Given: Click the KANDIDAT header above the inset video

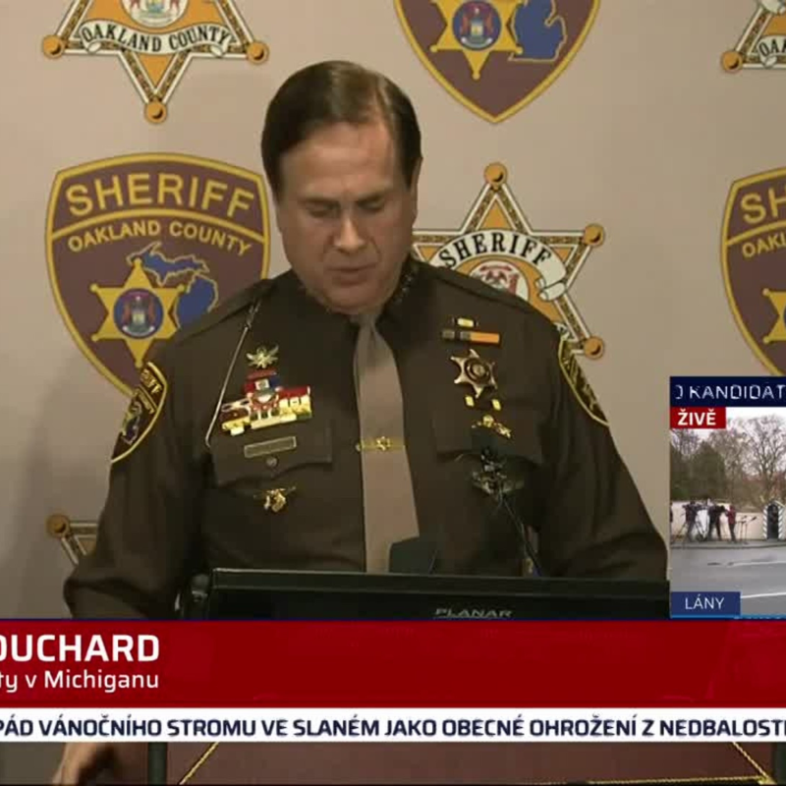Looking at the screenshot, I should [x=728, y=391].
